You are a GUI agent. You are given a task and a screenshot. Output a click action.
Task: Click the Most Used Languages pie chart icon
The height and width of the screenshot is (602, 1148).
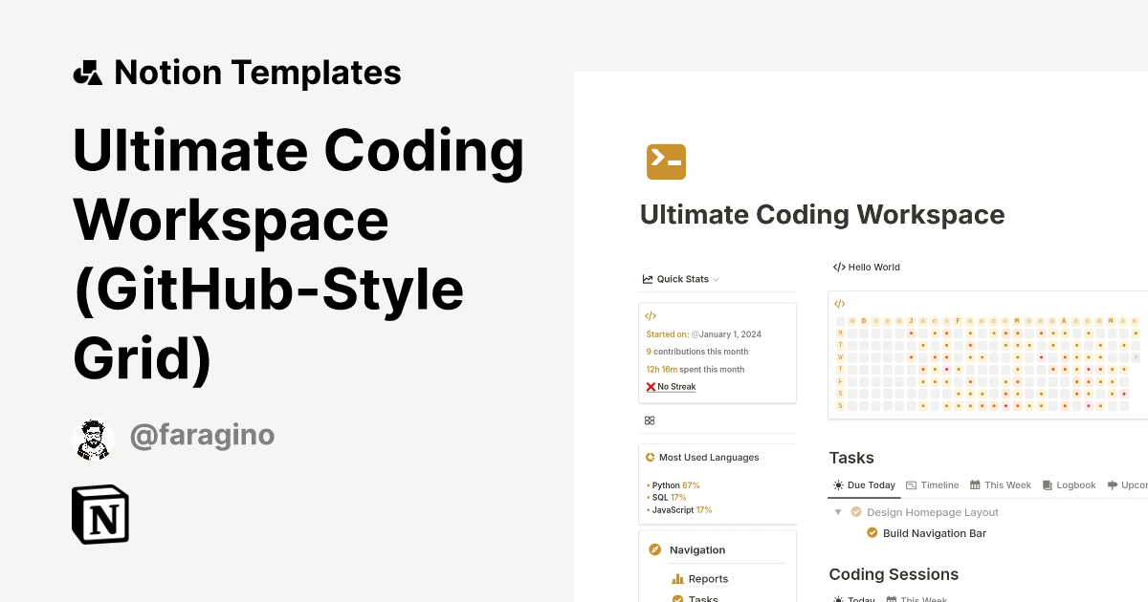point(651,458)
